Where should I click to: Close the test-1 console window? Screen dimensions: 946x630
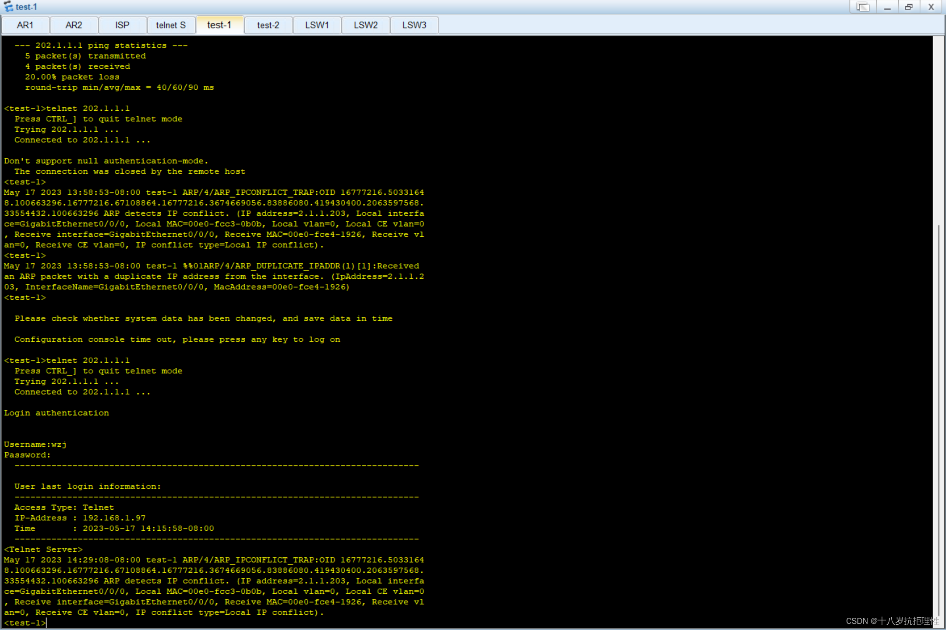(x=931, y=7)
